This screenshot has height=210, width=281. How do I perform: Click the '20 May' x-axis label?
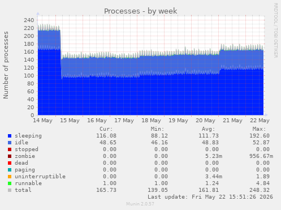(206, 121)
